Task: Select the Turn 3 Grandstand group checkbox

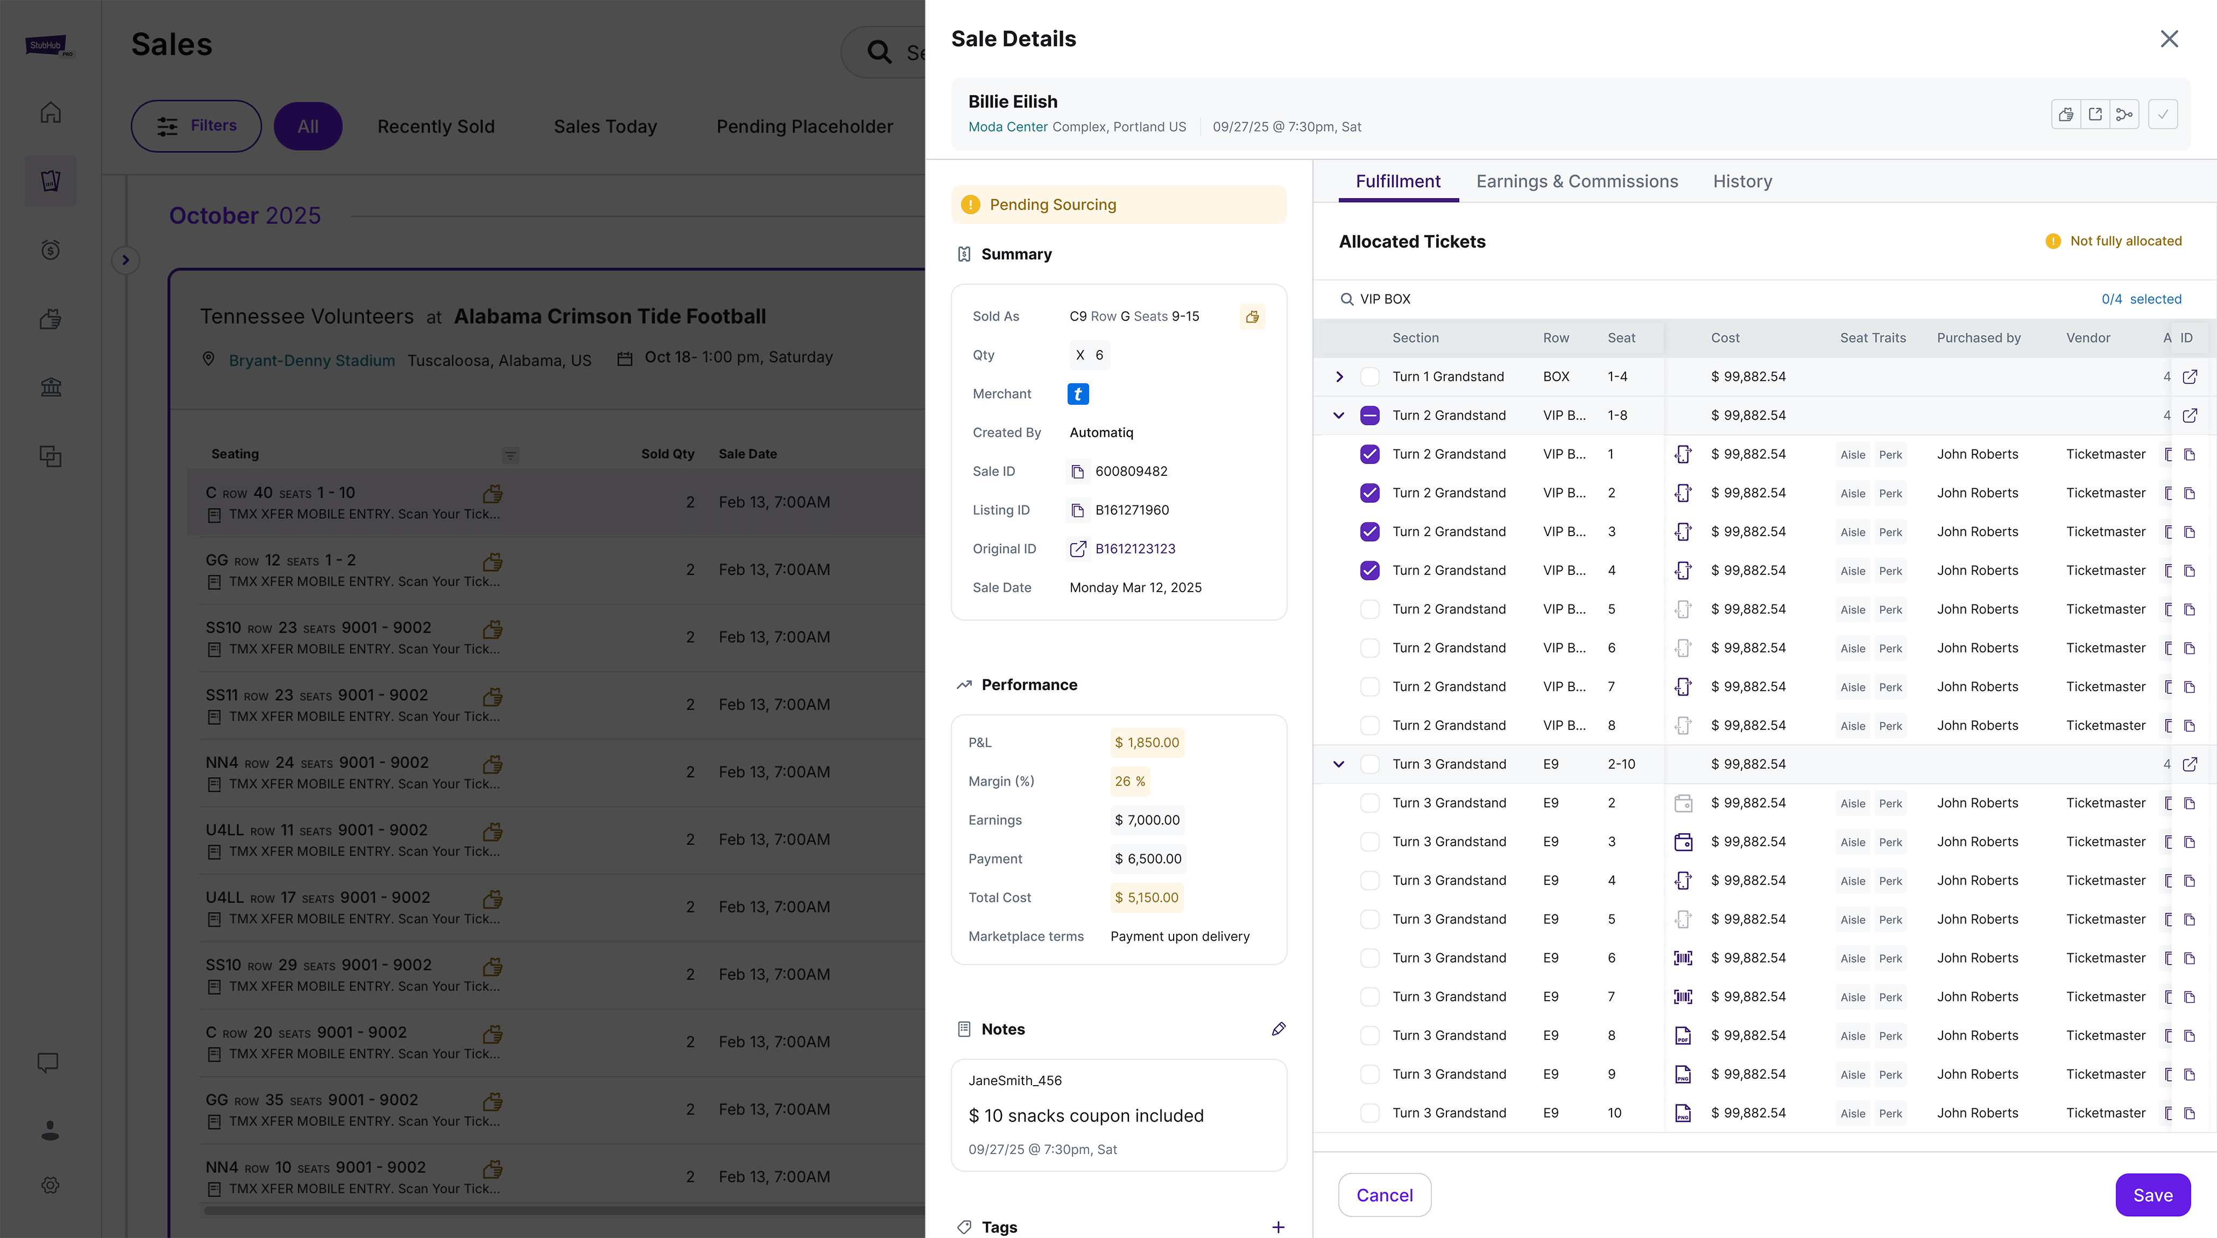Action: [x=1369, y=764]
